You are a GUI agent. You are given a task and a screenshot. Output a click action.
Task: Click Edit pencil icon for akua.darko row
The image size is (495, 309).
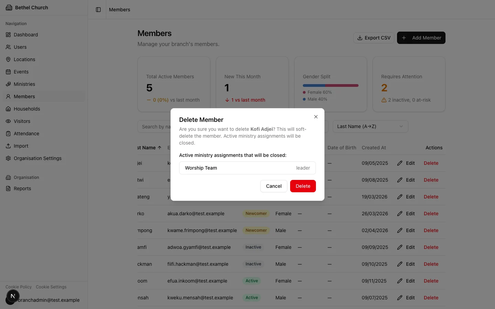click(400, 214)
